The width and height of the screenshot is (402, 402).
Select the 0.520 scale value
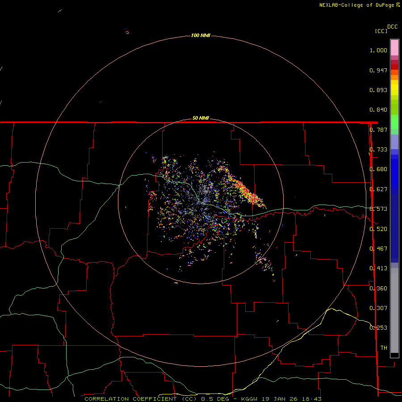point(378,229)
